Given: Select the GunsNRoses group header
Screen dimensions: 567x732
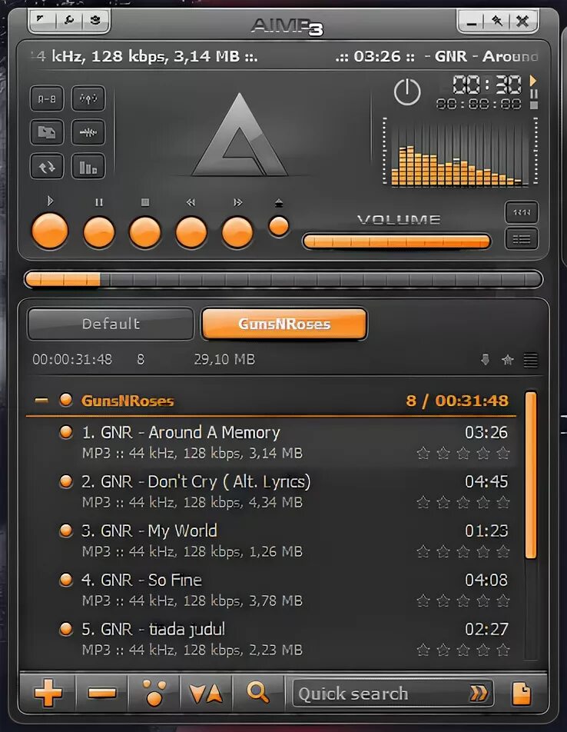Looking at the screenshot, I should tap(271, 401).
